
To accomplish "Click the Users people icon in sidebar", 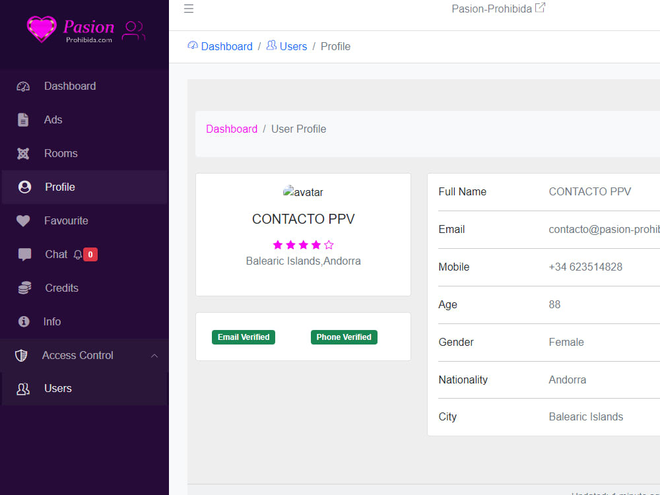I will 22,389.
